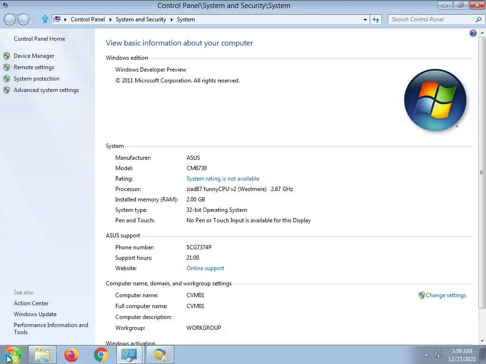Click scrollbar down arrow

[x=482, y=341]
